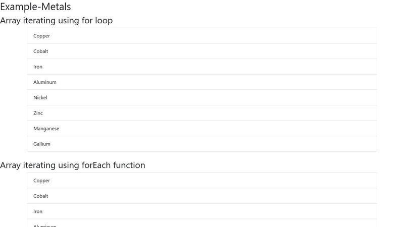The width and height of the screenshot is (404, 227).
Task: Click the 'Array iterating using for loop' heading
Action: click(x=56, y=21)
